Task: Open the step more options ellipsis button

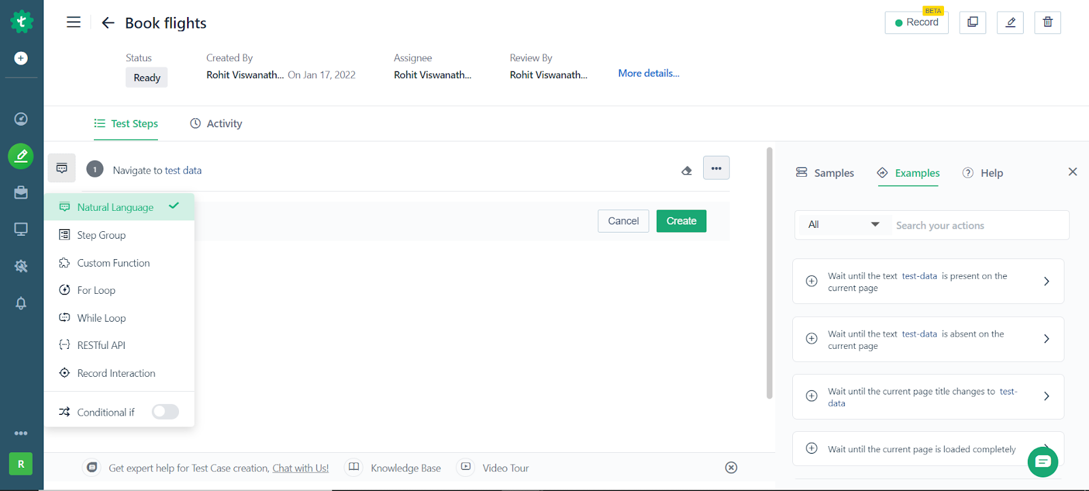Action: pyautogui.click(x=717, y=168)
